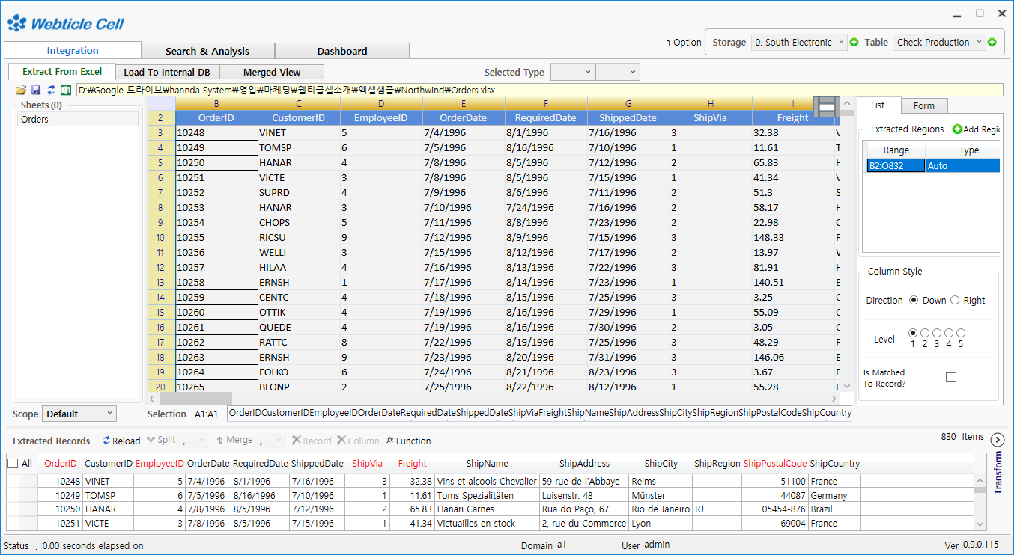Check the All checkbox in records header
Image resolution: width=1014 pixels, height=555 pixels.
point(12,463)
